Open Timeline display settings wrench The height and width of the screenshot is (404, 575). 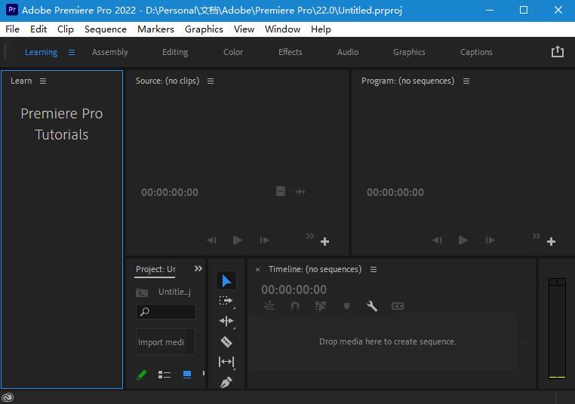(x=372, y=306)
